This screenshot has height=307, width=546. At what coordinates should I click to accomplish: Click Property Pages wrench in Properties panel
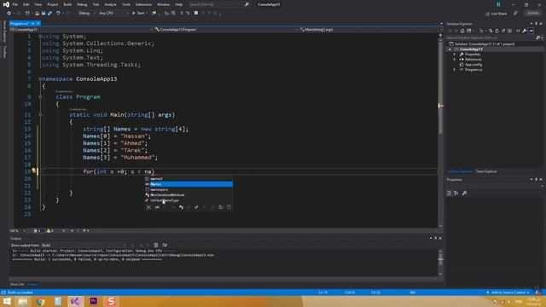464,194
